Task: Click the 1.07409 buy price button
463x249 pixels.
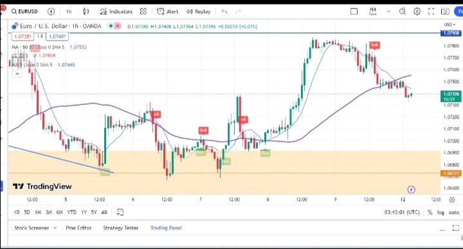Action: [x=57, y=36]
